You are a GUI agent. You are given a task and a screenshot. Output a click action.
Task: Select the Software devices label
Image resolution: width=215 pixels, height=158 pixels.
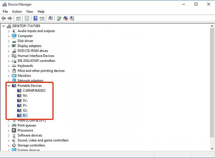click(30, 135)
